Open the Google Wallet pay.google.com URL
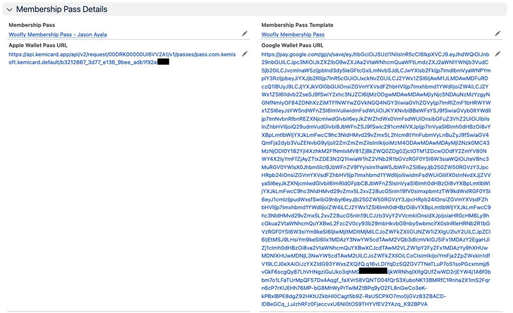Screen dimensions: 513x313 pos(376,179)
